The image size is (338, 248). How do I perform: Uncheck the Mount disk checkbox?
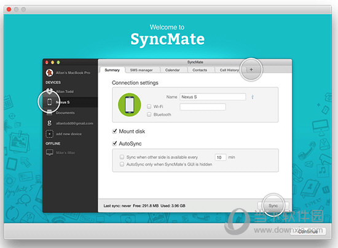(x=115, y=131)
